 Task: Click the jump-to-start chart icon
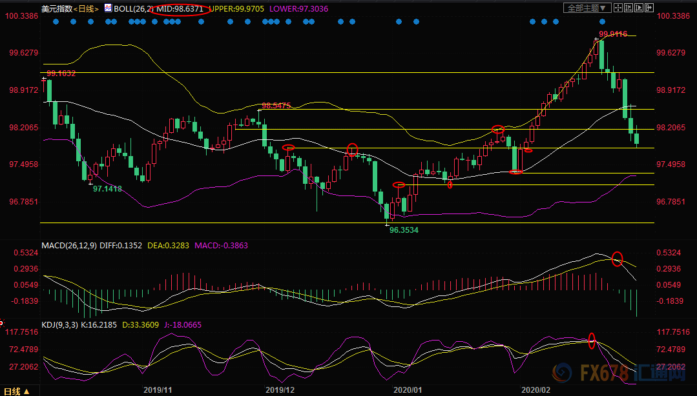click(629, 8)
